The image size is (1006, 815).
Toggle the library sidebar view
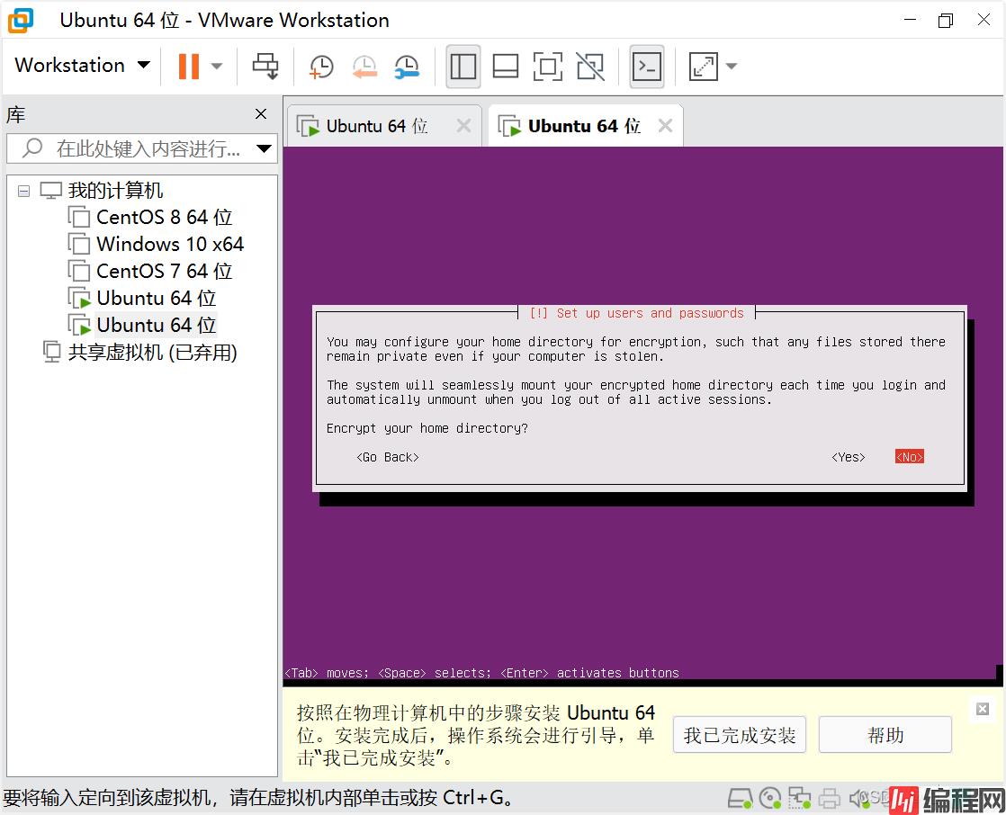click(463, 66)
